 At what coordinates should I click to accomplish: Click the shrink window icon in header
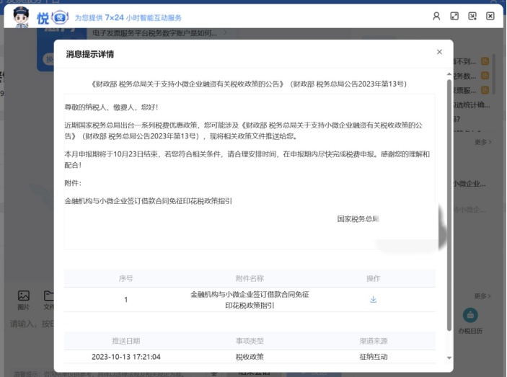(472, 16)
